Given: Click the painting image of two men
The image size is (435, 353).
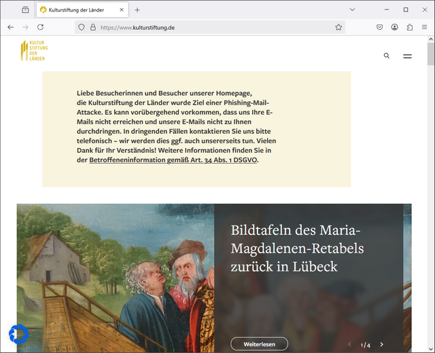Looking at the screenshot, I should [x=116, y=278].
